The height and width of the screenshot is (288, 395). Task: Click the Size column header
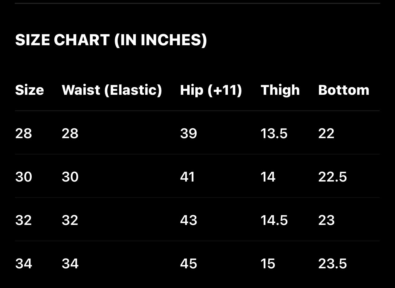30,90
